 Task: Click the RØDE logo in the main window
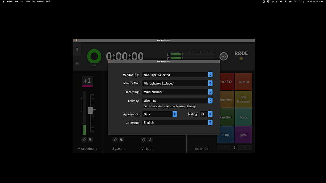(x=241, y=53)
